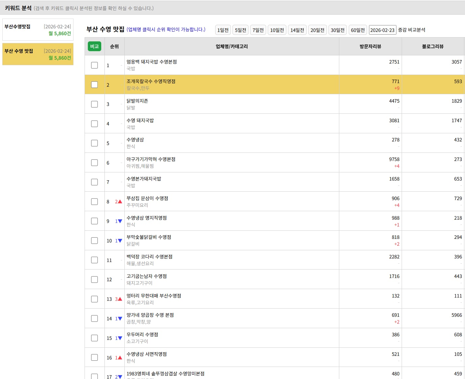
Task: Click the green 비교 compare button
Action: (94, 46)
